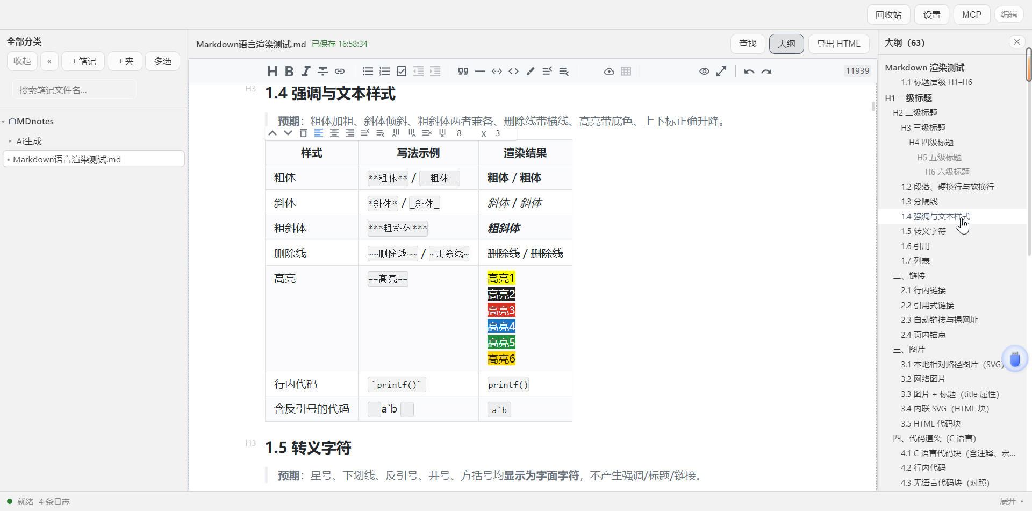Expand the Ai生成 folder
The width and height of the screenshot is (1032, 511).
(x=10, y=141)
